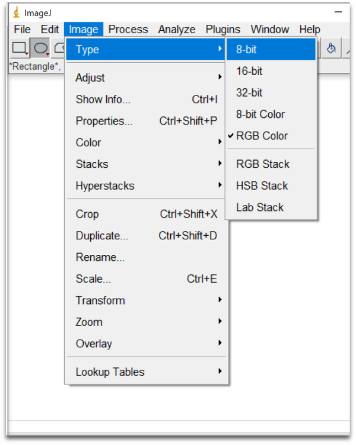The height and width of the screenshot is (445, 356).
Task: Click the ImageJ microscope title icon
Action: tap(16, 12)
